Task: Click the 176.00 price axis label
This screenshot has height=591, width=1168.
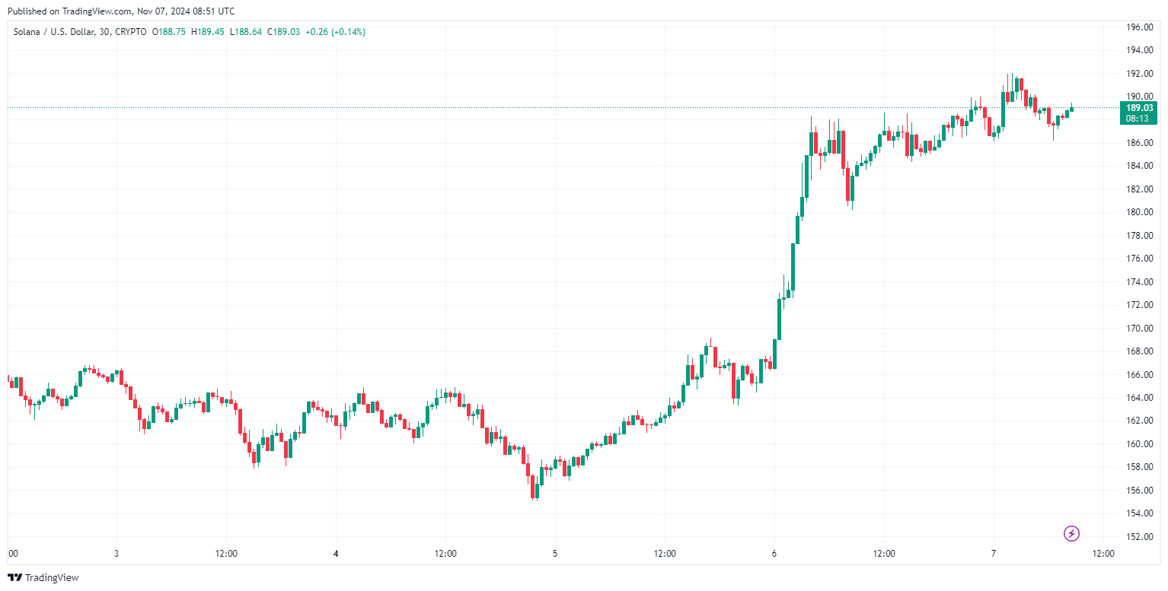Action: (x=1138, y=259)
